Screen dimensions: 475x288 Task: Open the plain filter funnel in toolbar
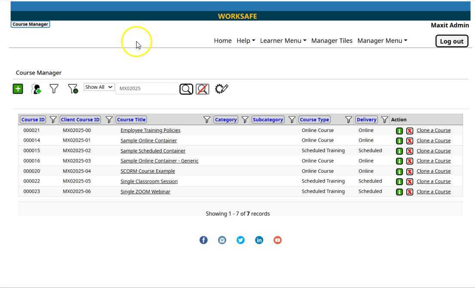pos(54,89)
